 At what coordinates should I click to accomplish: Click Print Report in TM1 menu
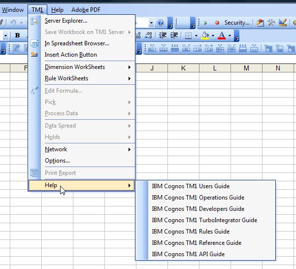(82, 173)
